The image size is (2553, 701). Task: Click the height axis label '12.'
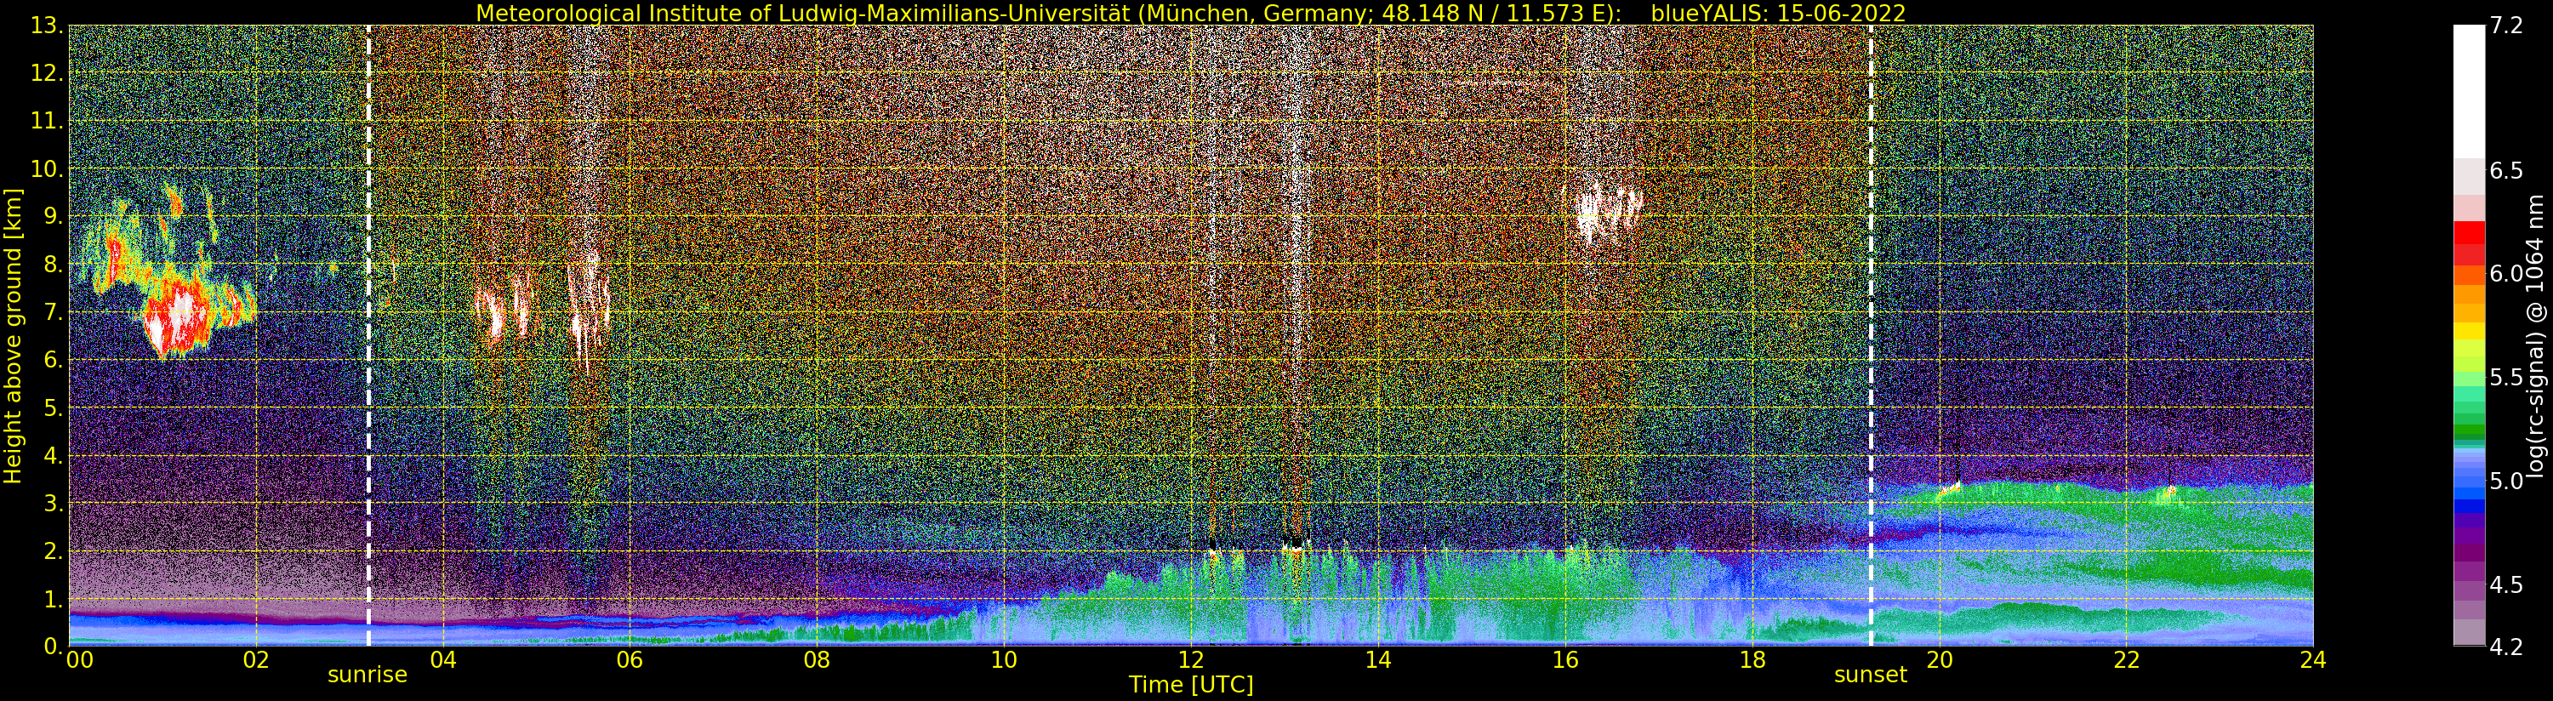47,73
